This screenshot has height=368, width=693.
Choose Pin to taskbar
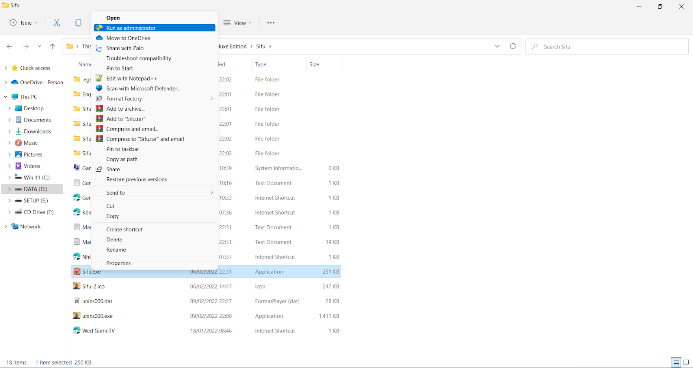(155, 149)
